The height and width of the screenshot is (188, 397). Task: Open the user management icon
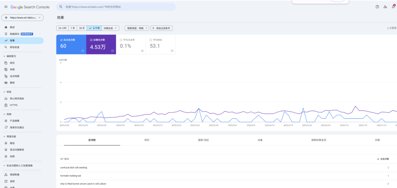pos(385,7)
